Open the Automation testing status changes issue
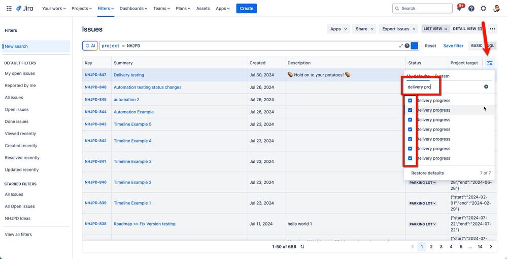This screenshot has width=507, height=259. pos(148,88)
